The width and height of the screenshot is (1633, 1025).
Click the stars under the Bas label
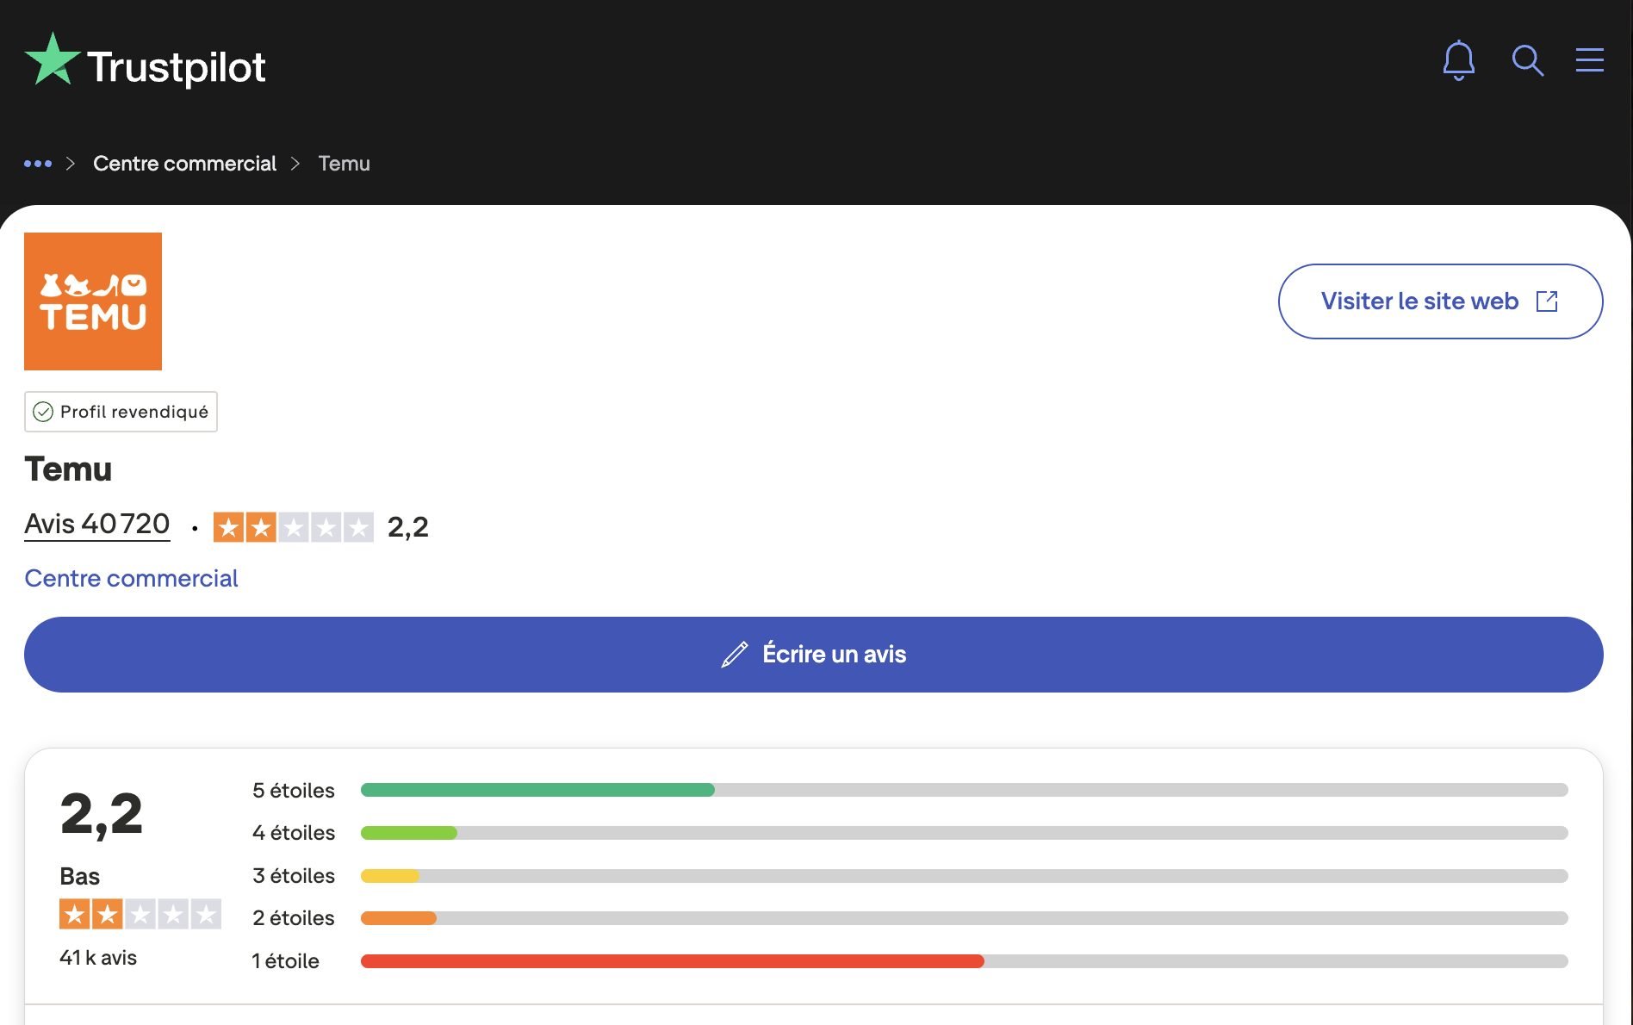pos(140,914)
